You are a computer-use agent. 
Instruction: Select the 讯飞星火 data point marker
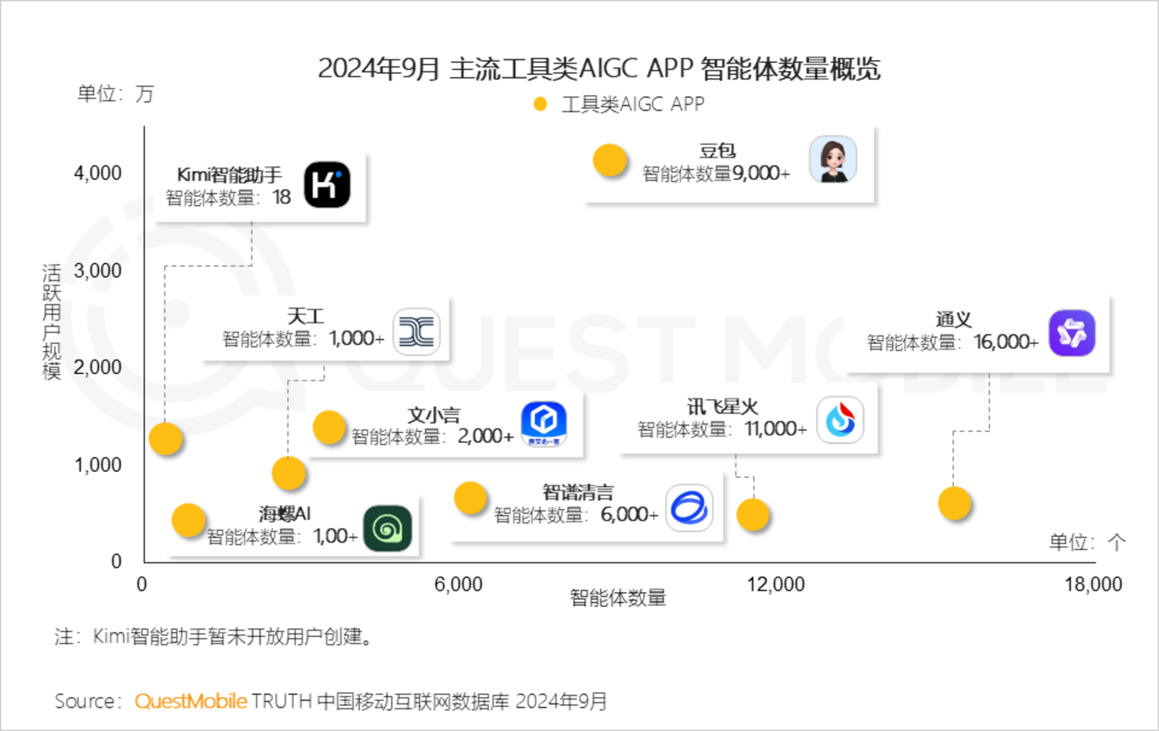(x=753, y=515)
